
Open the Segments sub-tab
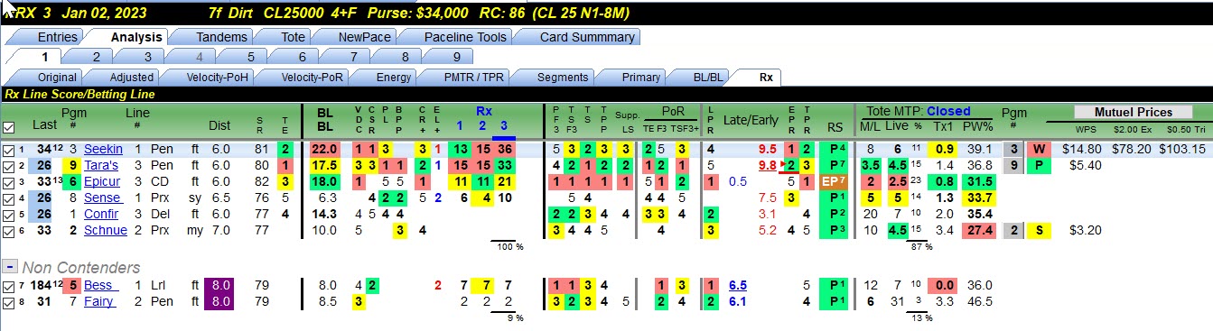click(563, 77)
